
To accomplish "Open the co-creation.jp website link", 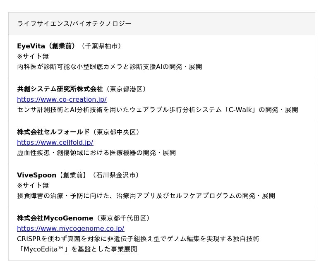I will (62, 99).
